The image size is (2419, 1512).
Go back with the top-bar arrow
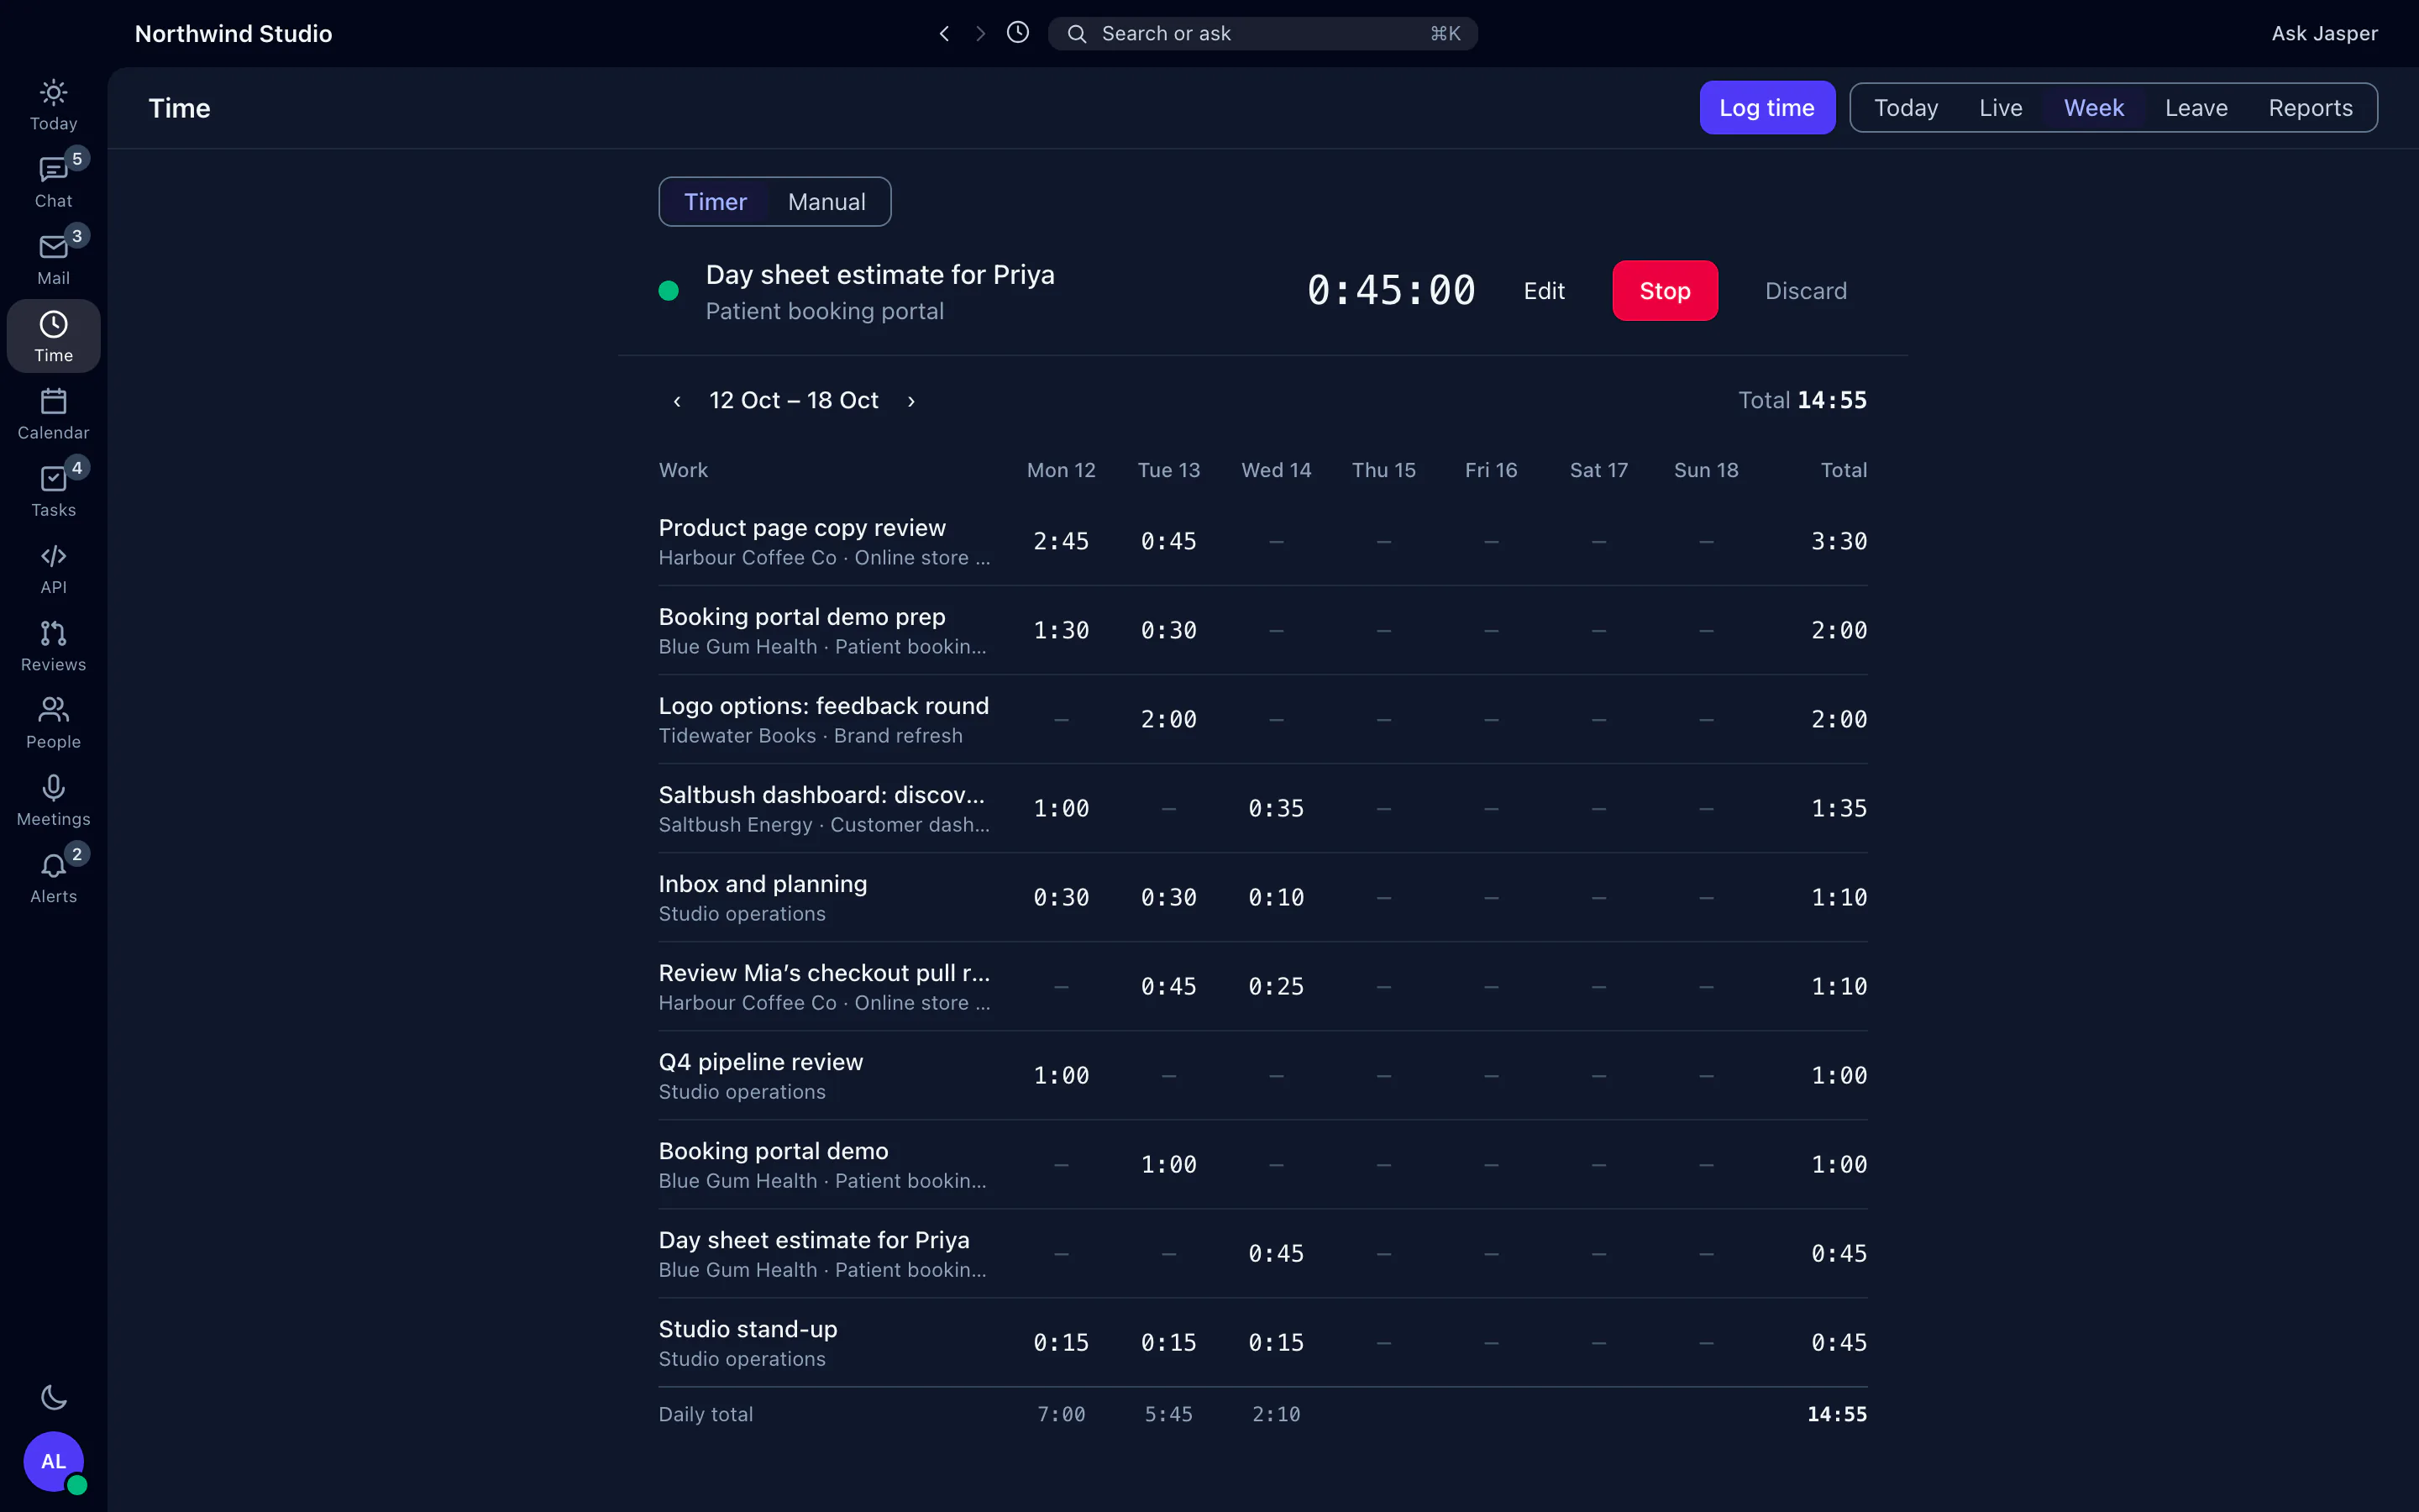(943, 33)
